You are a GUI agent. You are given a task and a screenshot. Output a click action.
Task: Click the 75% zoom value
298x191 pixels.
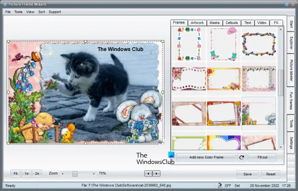point(102,173)
